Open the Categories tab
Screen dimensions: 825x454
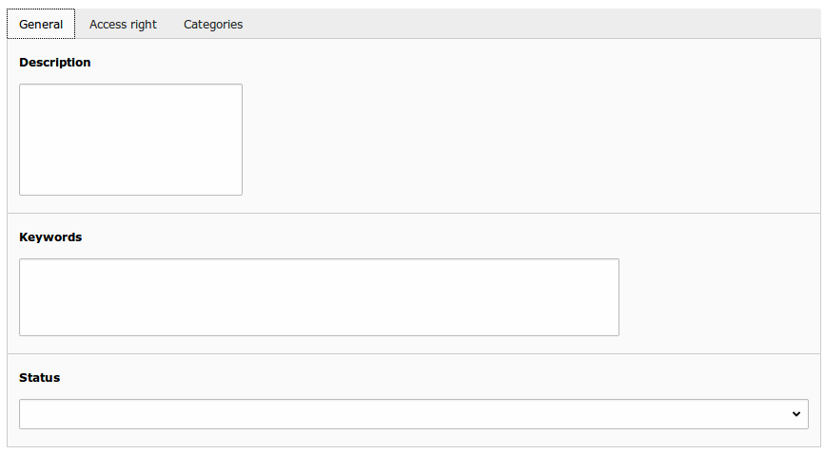pos(213,24)
